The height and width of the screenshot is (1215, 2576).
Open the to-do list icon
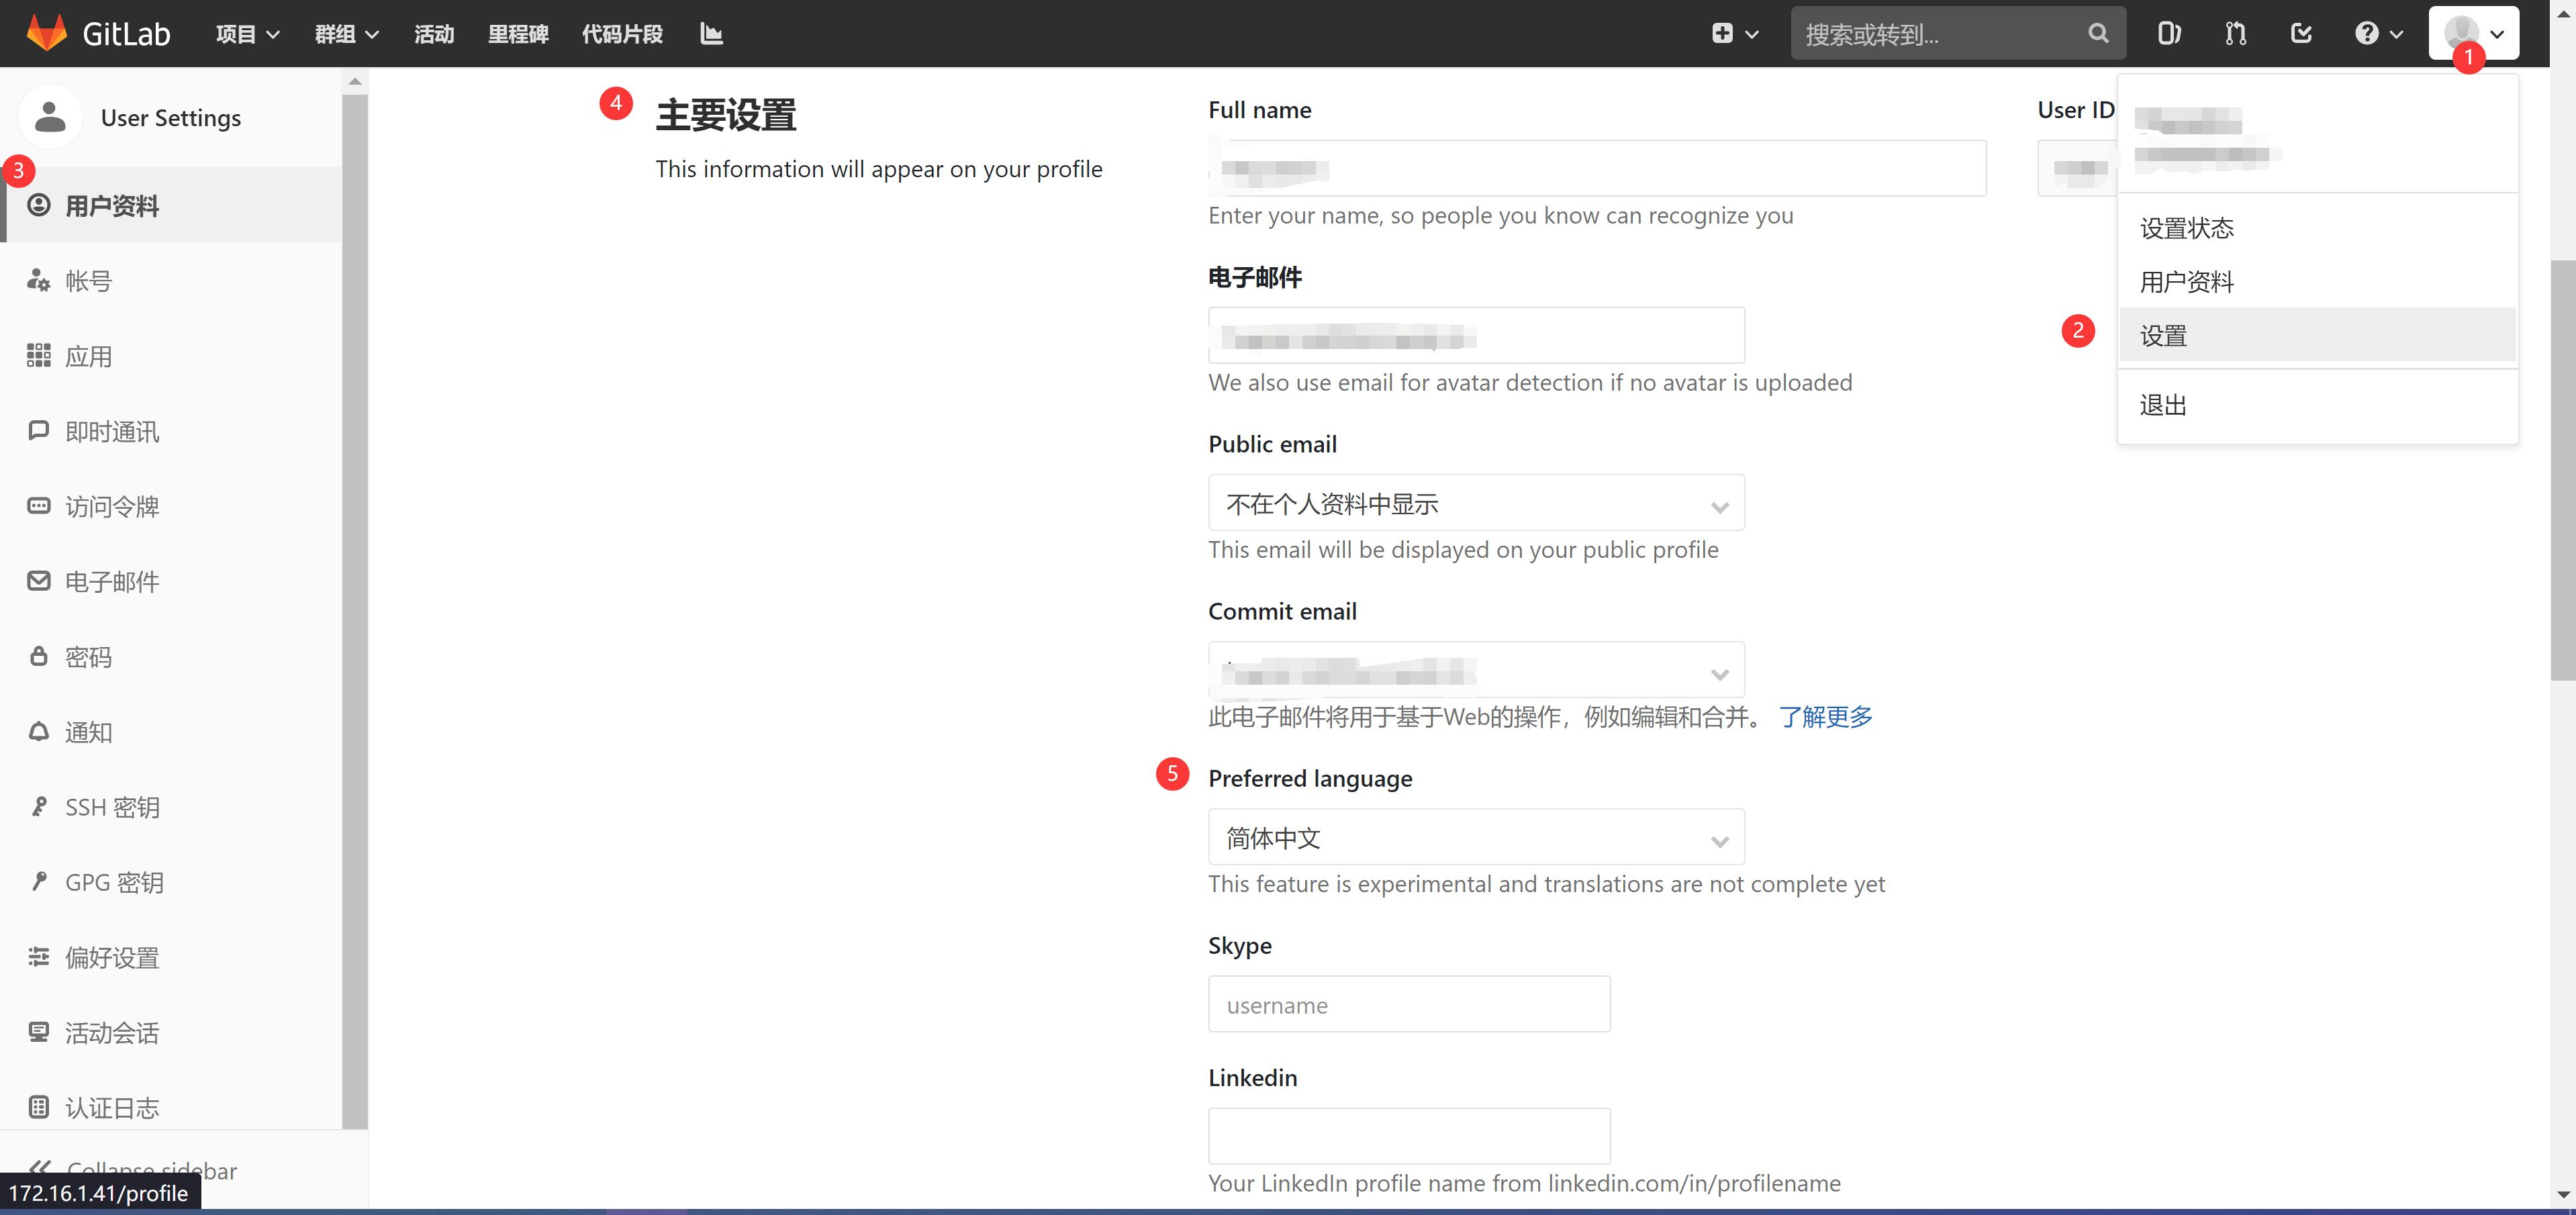pyautogui.click(x=2301, y=34)
